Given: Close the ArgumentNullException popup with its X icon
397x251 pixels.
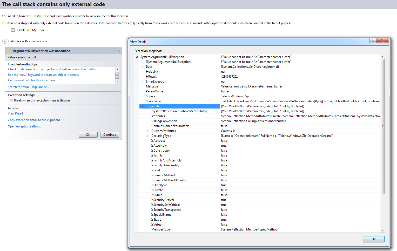Looking at the screenshot, I should pyautogui.click(x=119, y=51).
